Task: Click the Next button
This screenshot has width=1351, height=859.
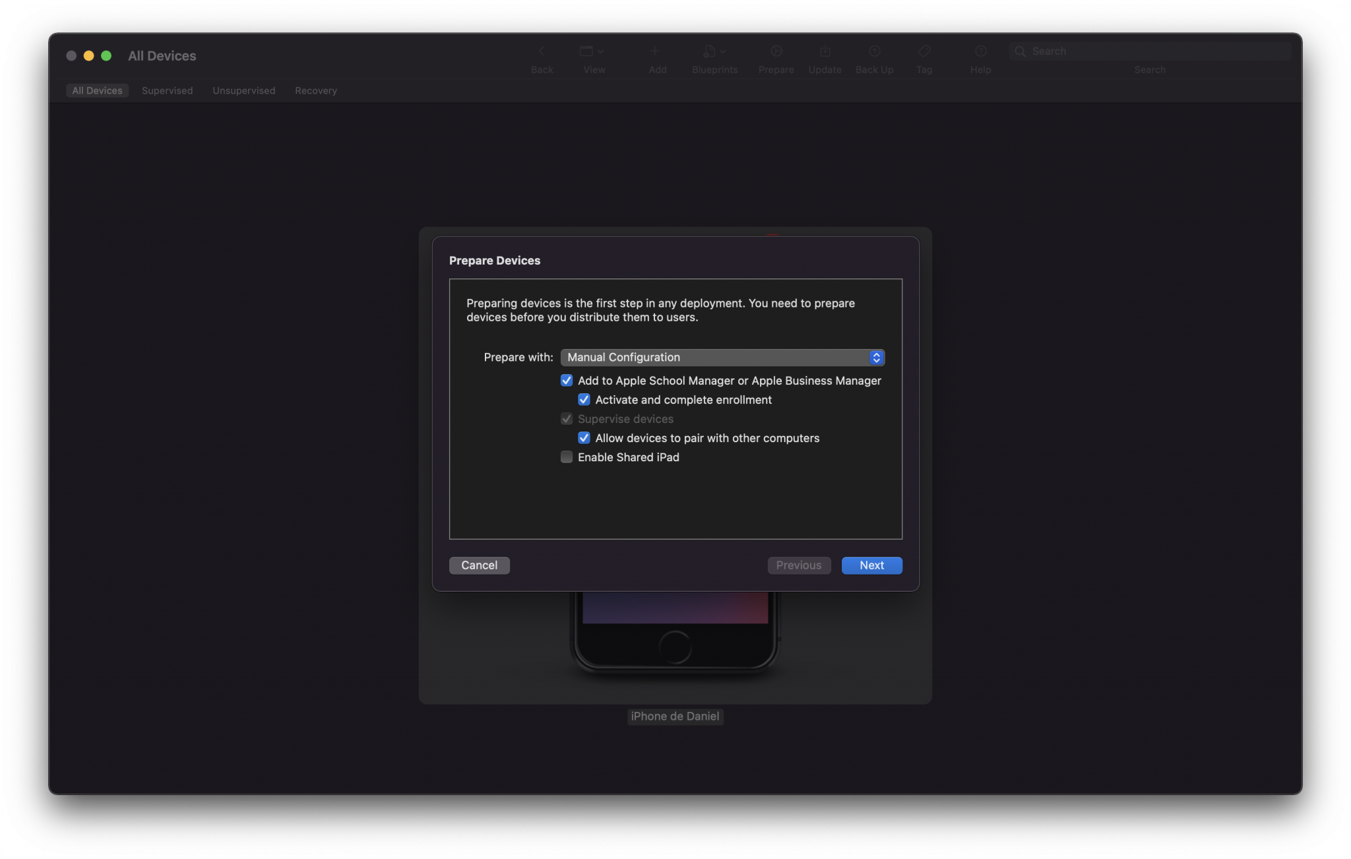Action: 871,565
